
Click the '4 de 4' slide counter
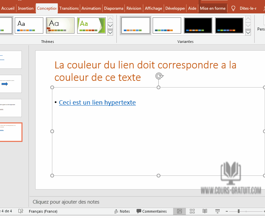point(6,211)
